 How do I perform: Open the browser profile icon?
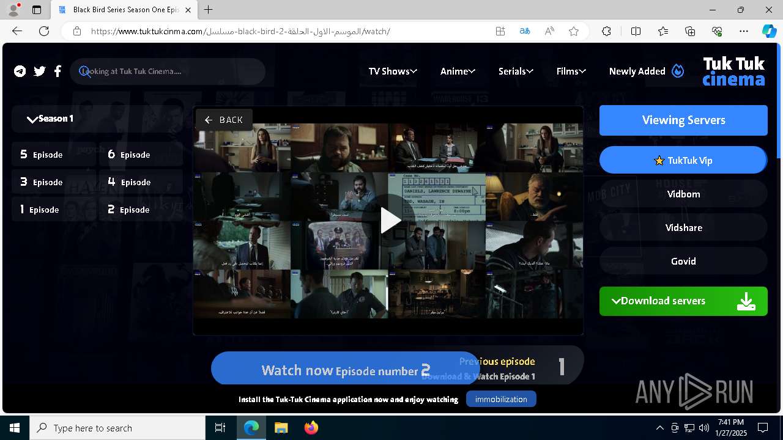(13, 10)
